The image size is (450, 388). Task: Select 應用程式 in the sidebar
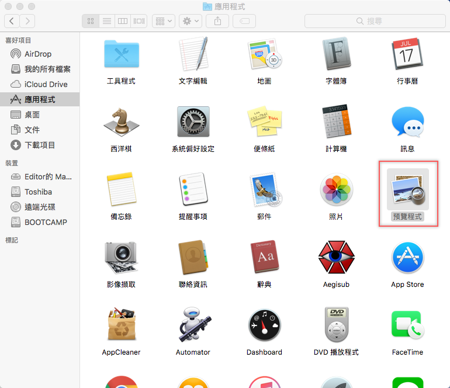click(40, 99)
